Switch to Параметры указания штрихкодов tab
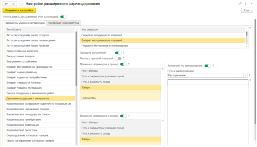 (24, 23)
